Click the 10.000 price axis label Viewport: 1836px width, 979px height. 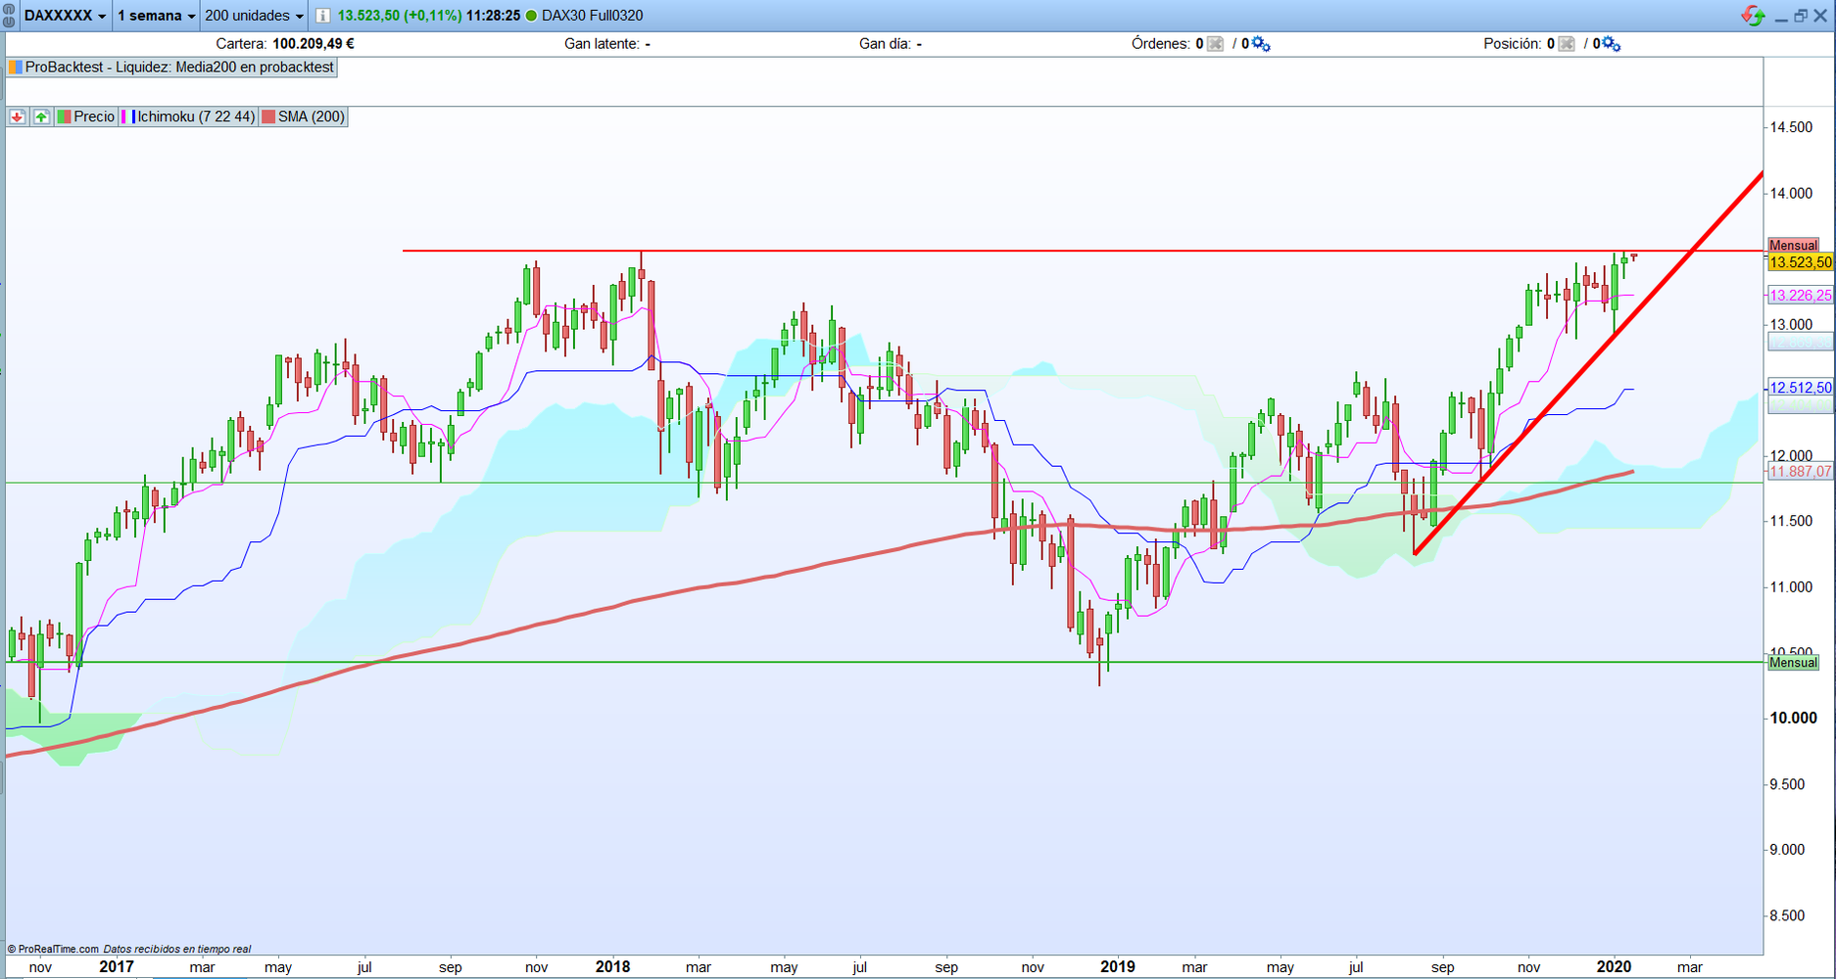pyautogui.click(x=1793, y=719)
